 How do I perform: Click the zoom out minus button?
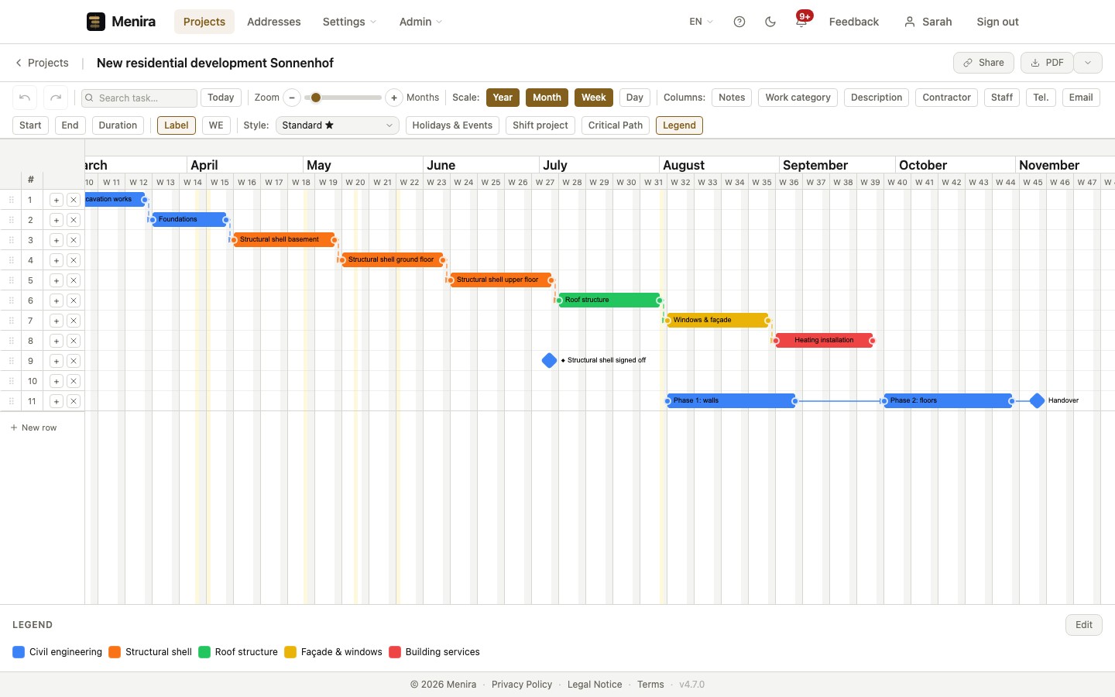292,98
